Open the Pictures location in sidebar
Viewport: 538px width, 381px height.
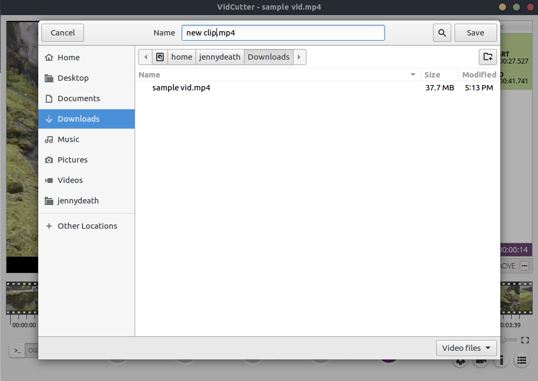72,160
